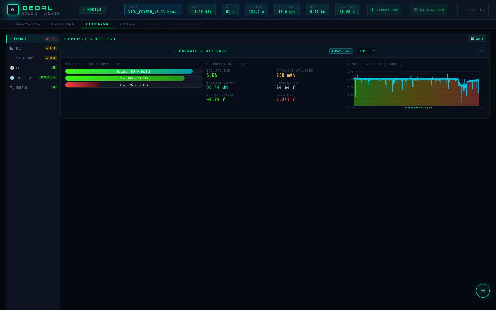Collapse the Énergie & Batterie panel arrow

(x=481, y=51)
